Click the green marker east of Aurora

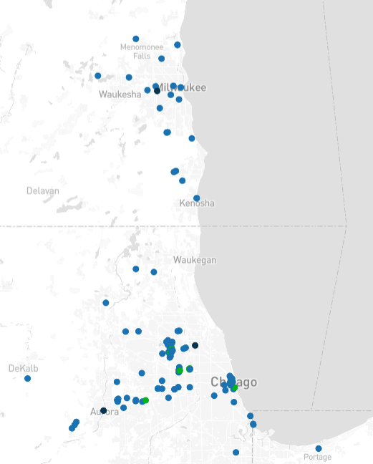[x=145, y=400]
